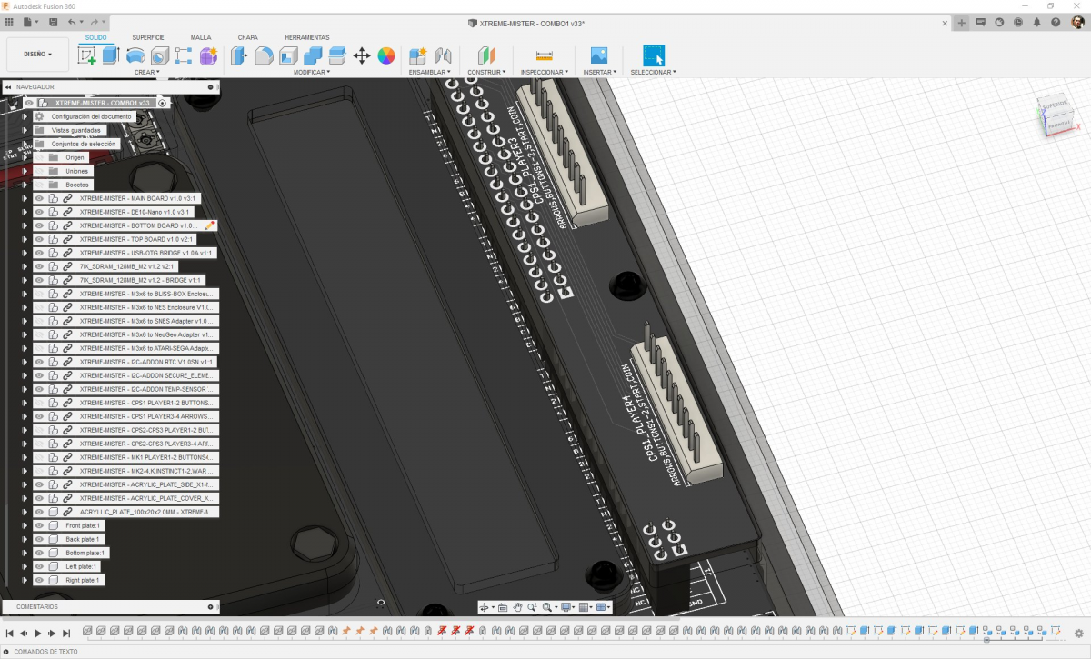Open the CREAR dropdown menu

point(147,72)
